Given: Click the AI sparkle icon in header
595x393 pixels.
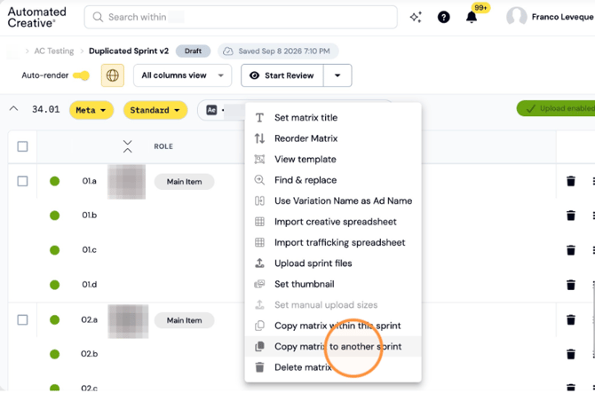Looking at the screenshot, I should click(x=416, y=17).
